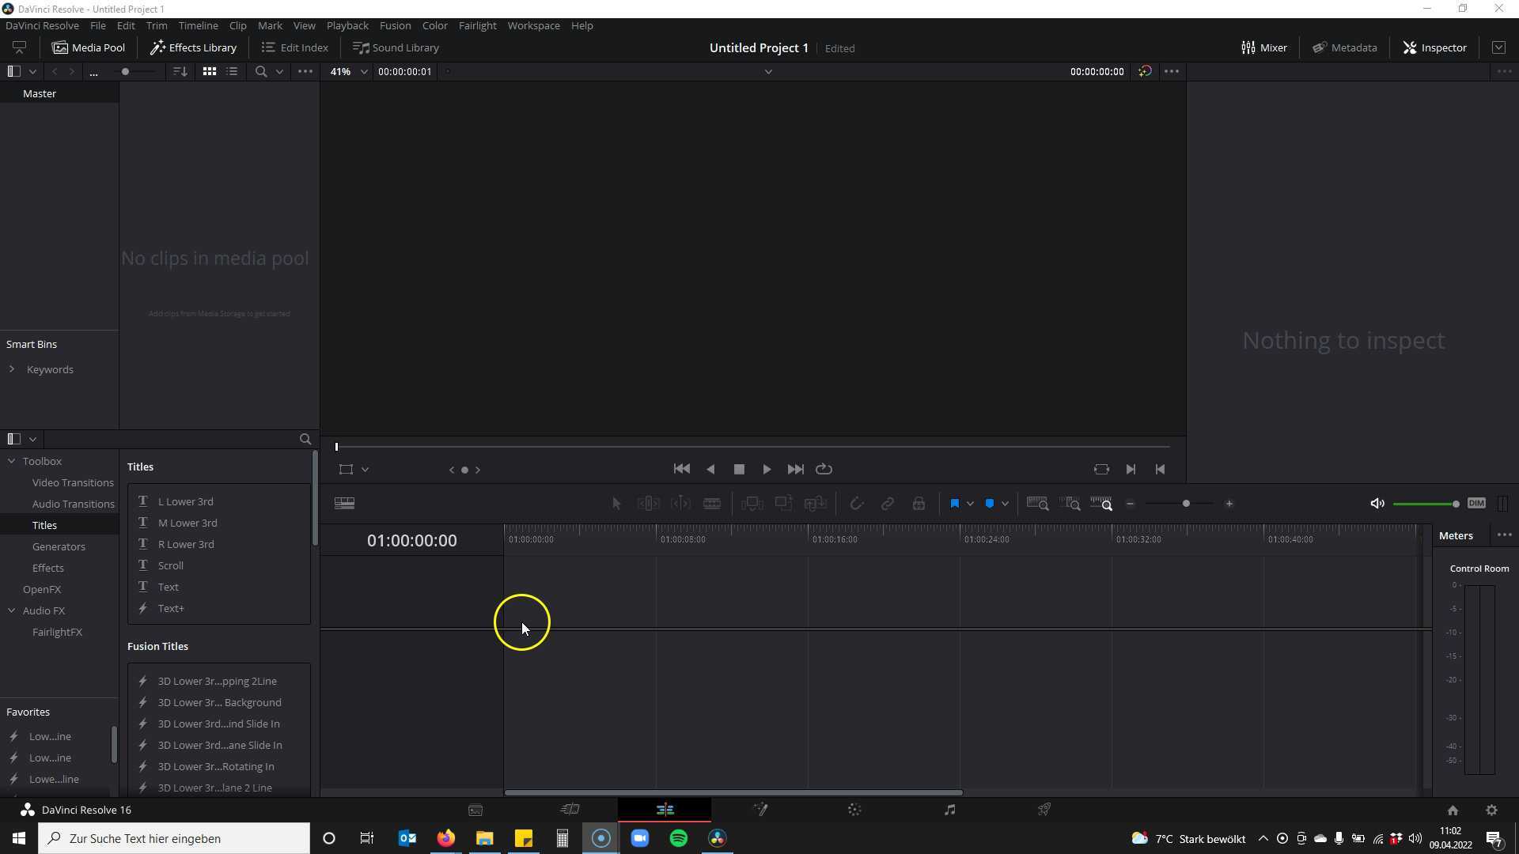Screen dimensions: 1519x854
Task: Collapse the Toolbox tree section
Action: (12, 461)
